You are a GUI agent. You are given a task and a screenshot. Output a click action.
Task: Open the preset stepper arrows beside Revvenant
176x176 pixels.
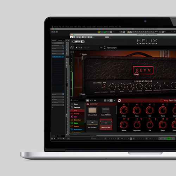pos(105,48)
